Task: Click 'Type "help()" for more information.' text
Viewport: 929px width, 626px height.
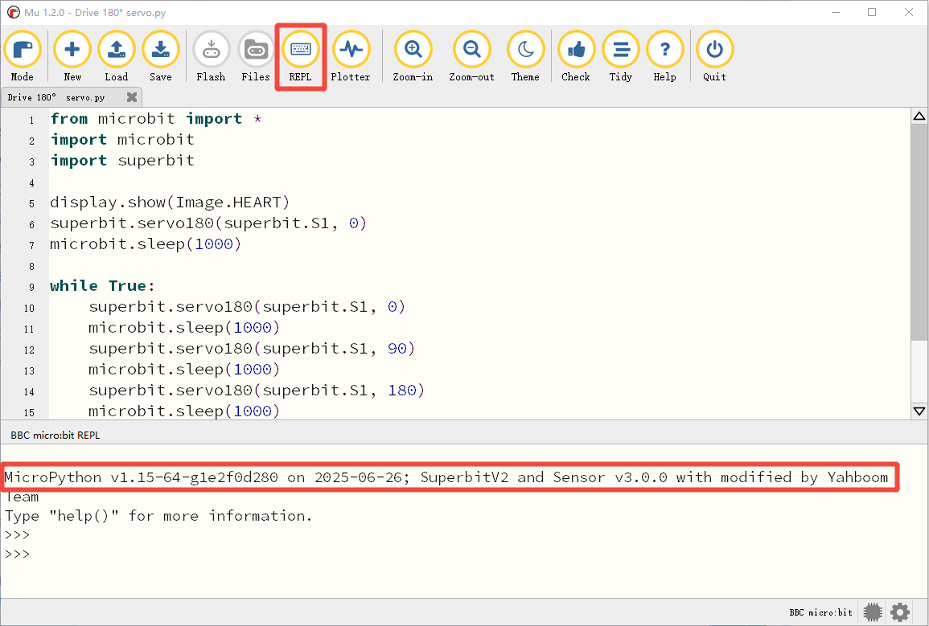Action: pyautogui.click(x=158, y=516)
